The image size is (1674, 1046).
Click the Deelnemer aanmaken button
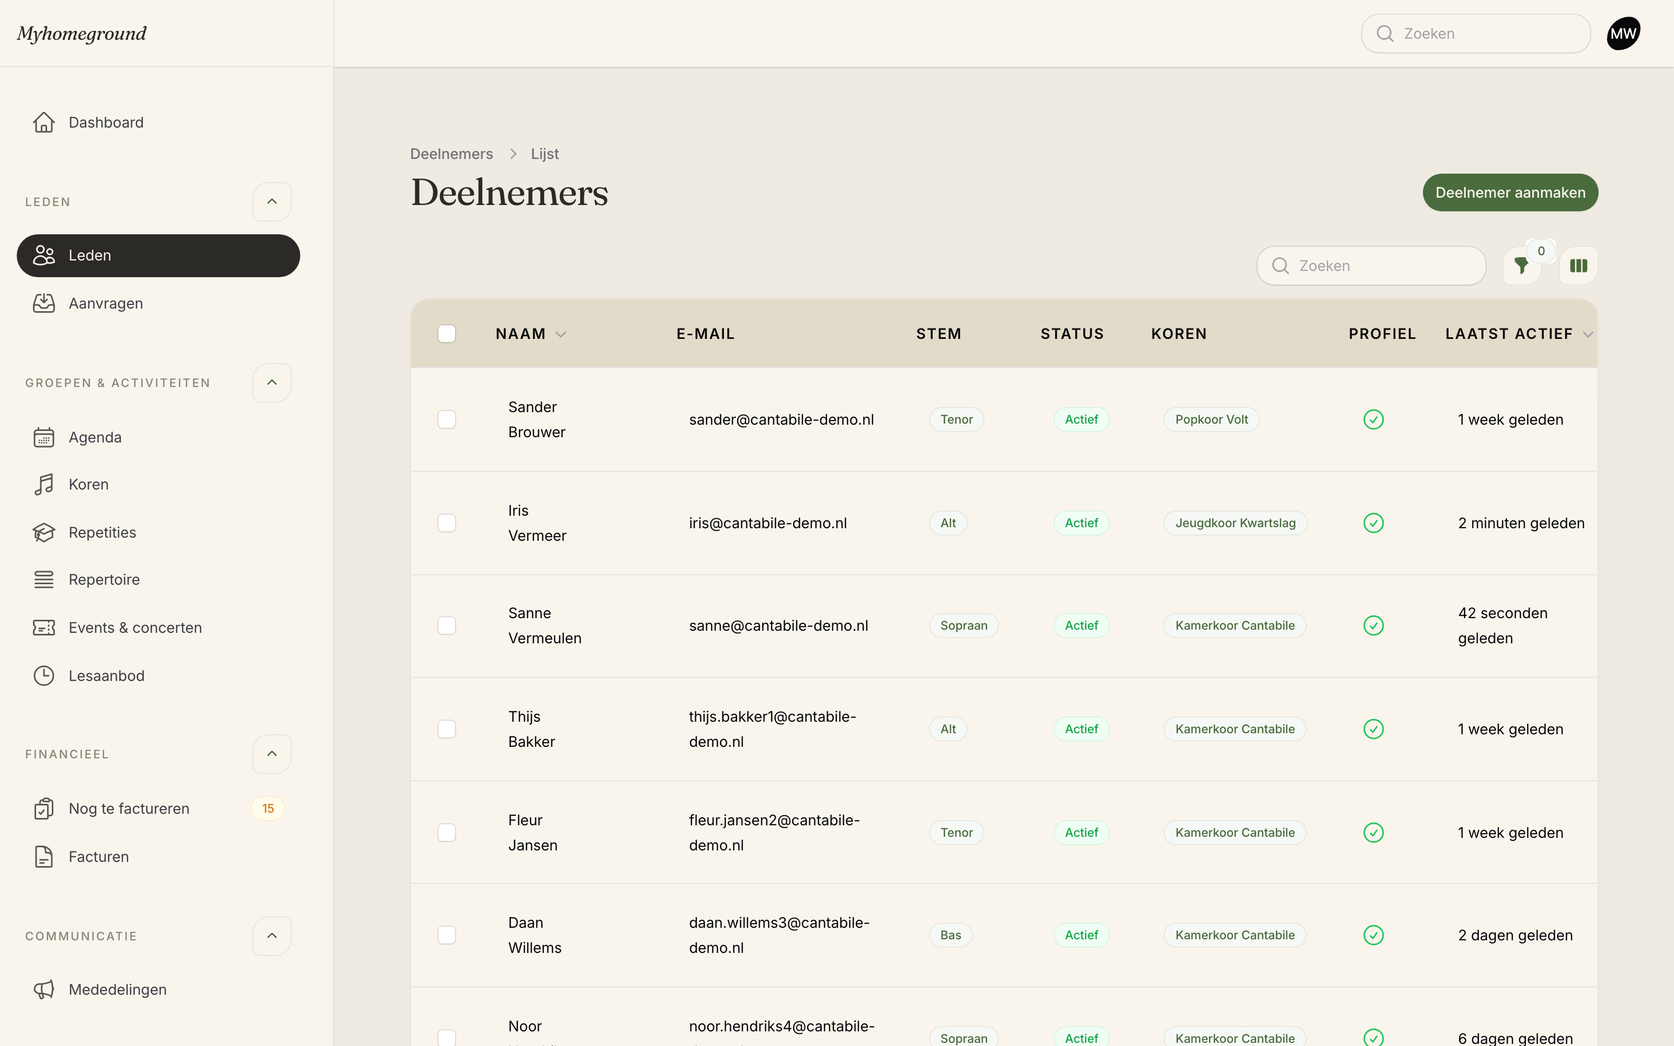1510,192
